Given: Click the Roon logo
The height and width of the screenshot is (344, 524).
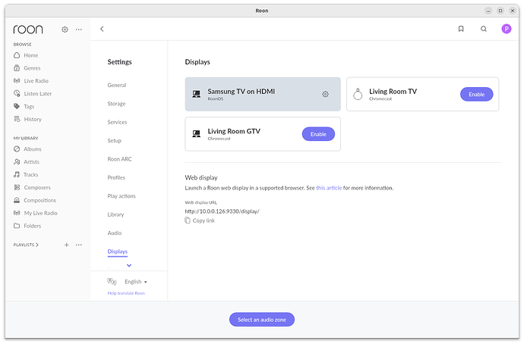Looking at the screenshot, I should [x=28, y=30].
